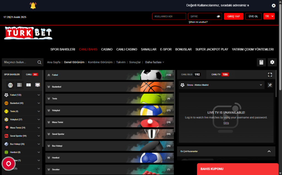Open the bet calculator icon
Screen dimensions: 282x175
[261, 62]
